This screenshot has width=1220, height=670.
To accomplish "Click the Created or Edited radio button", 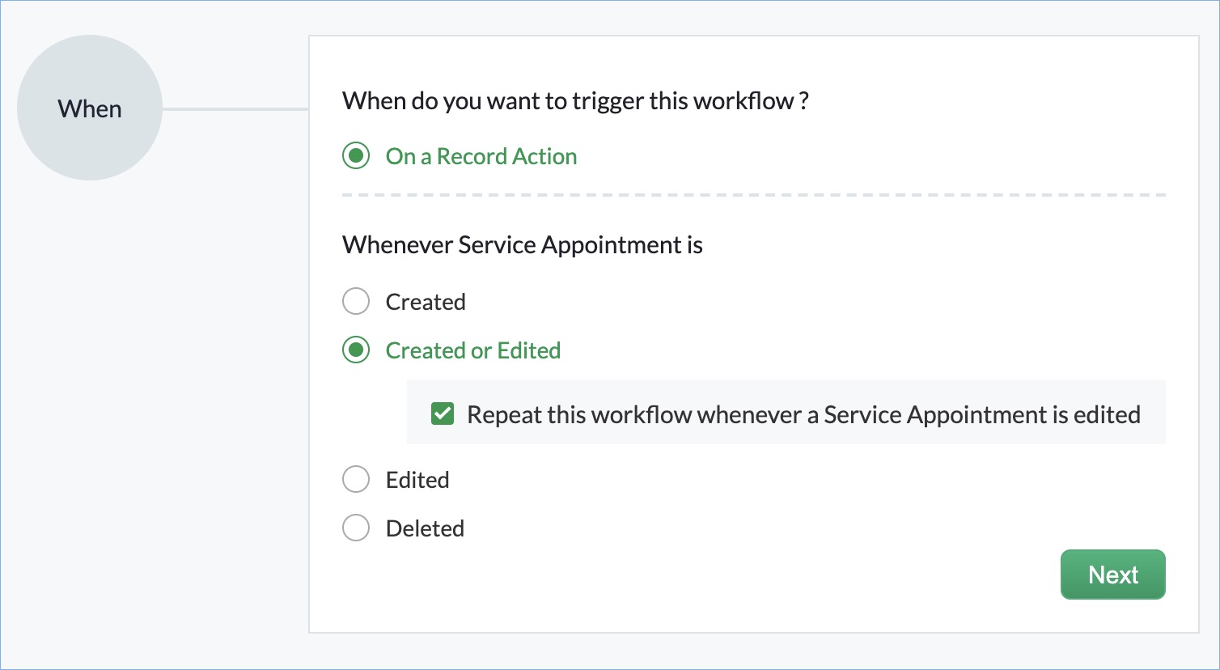I will click(356, 350).
